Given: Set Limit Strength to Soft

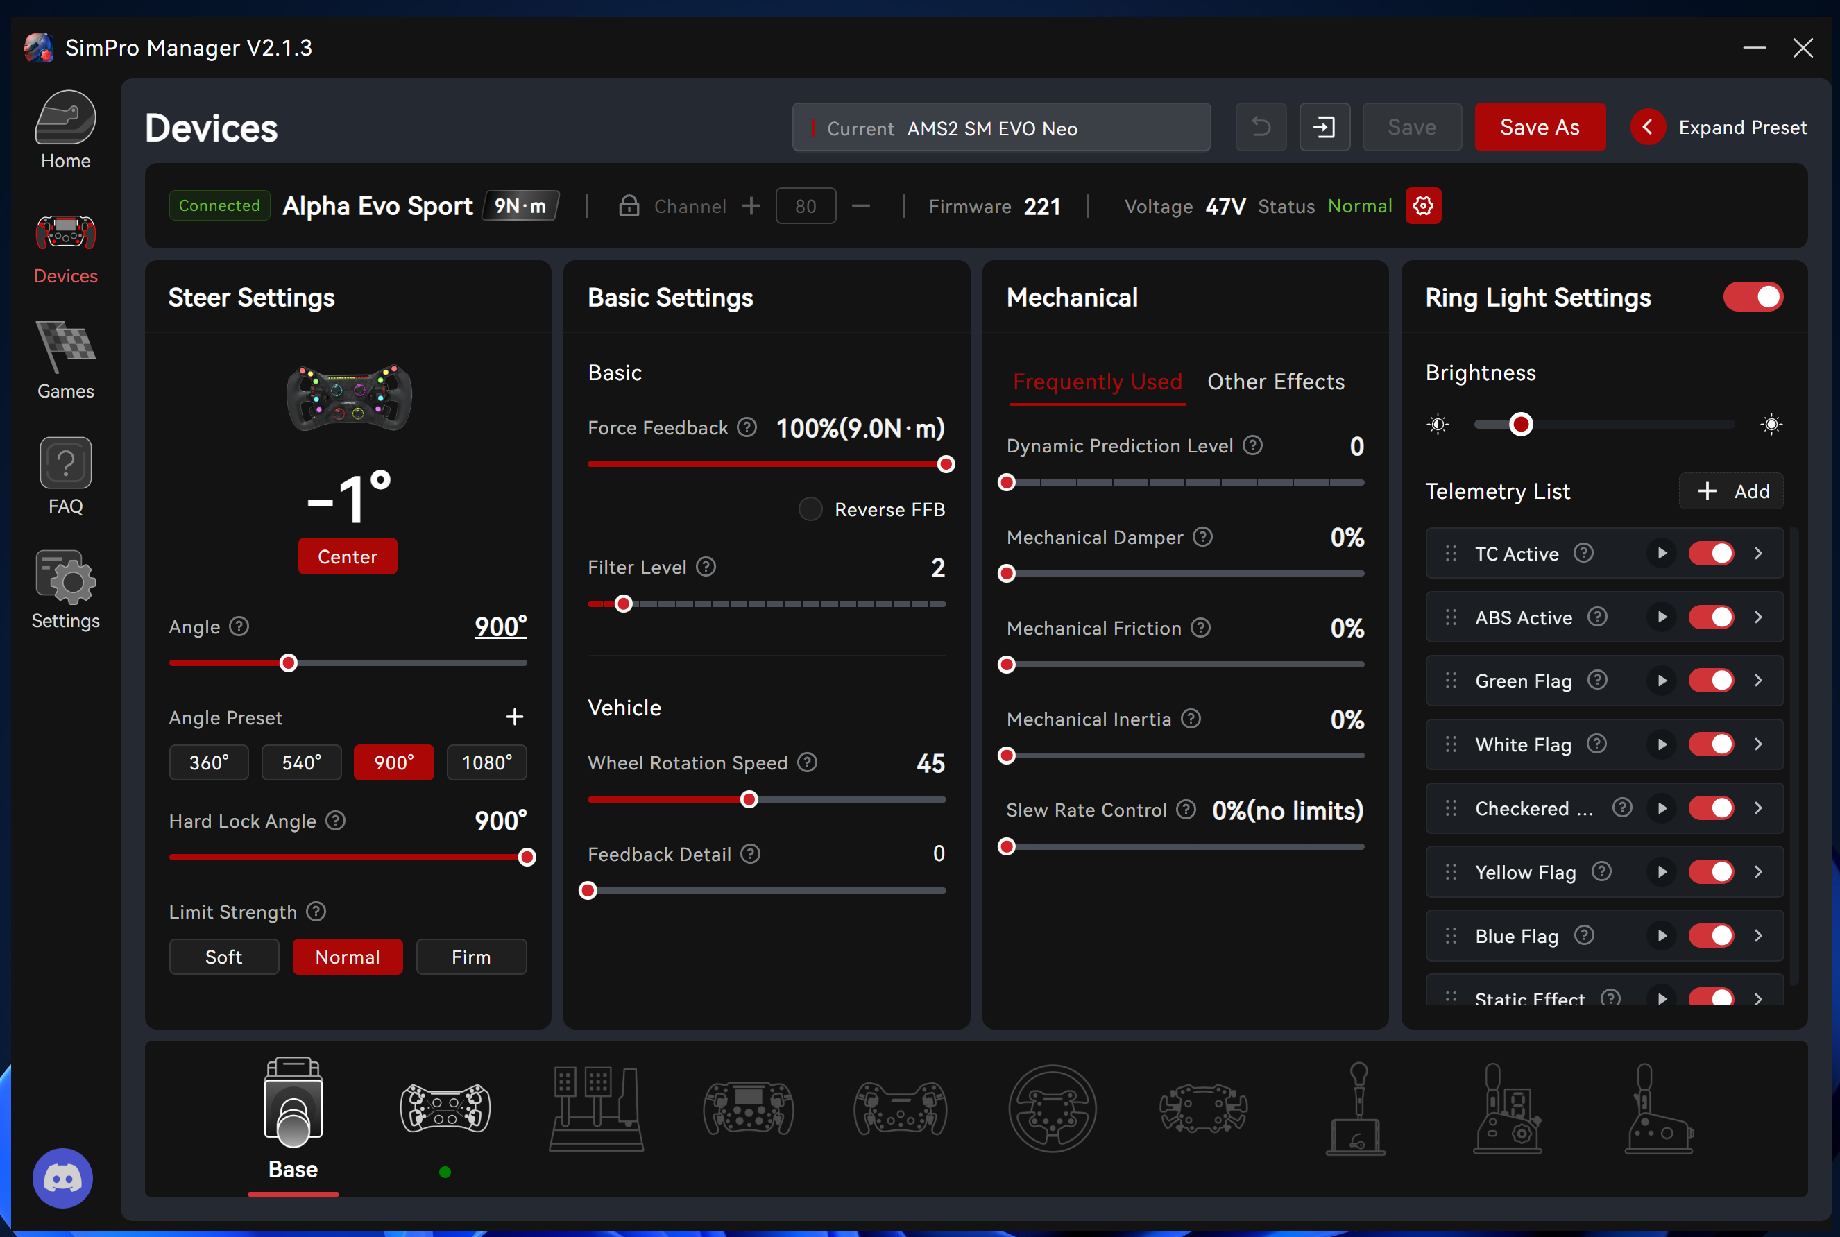Looking at the screenshot, I should coord(224,957).
